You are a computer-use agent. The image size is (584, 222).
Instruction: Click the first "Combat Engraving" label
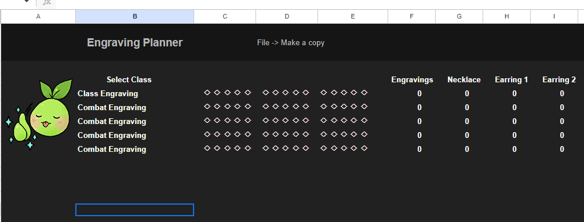click(x=112, y=108)
